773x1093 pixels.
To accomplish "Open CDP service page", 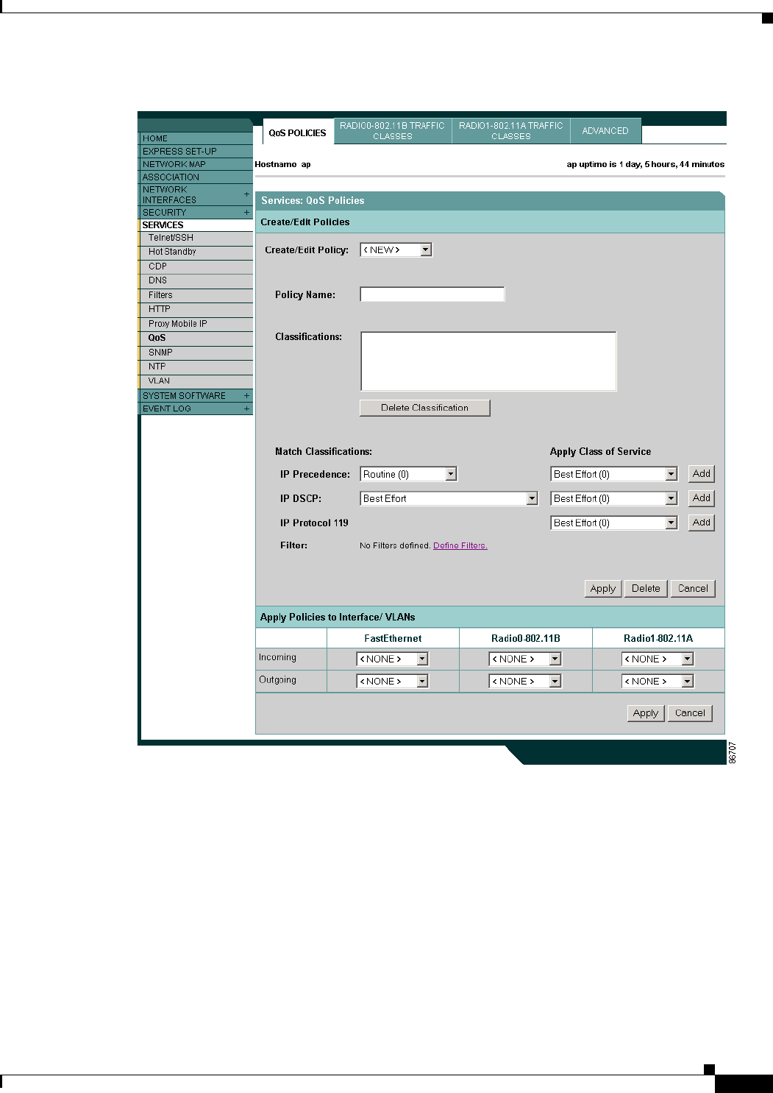I will click(196, 266).
